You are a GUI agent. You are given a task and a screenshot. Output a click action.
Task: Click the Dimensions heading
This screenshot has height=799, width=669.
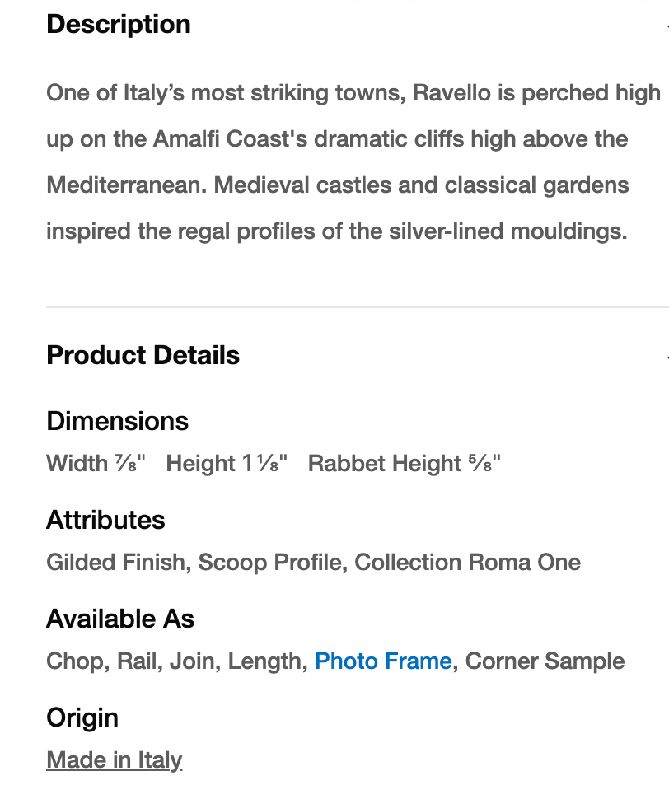point(117,421)
